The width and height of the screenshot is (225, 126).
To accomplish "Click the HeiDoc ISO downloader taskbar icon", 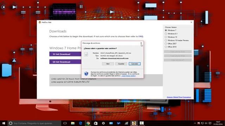I will coord(134,123).
